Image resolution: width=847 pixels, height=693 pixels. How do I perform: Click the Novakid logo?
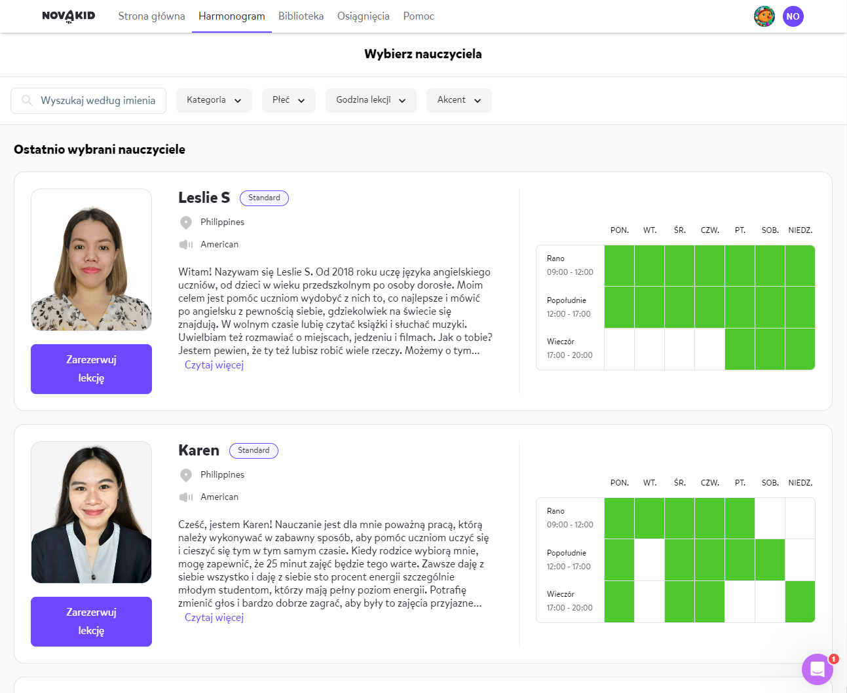[69, 16]
